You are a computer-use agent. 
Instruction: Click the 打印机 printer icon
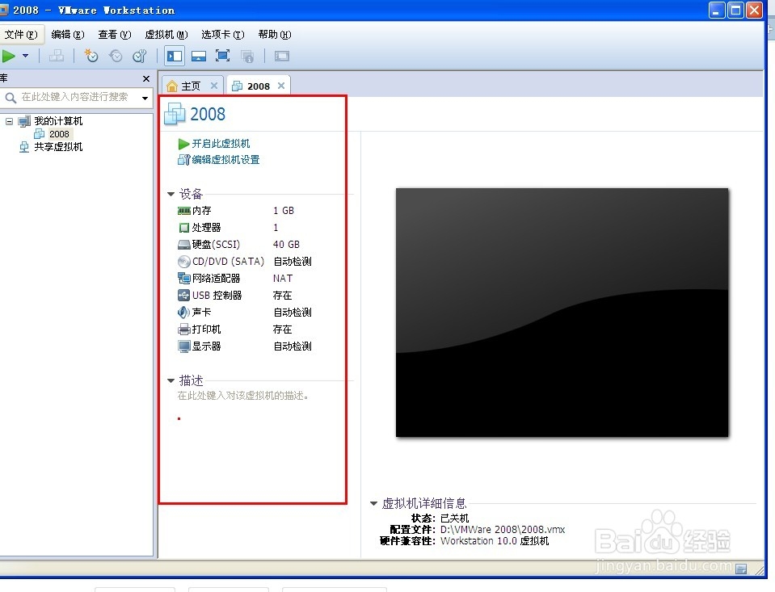(x=184, y=329)
